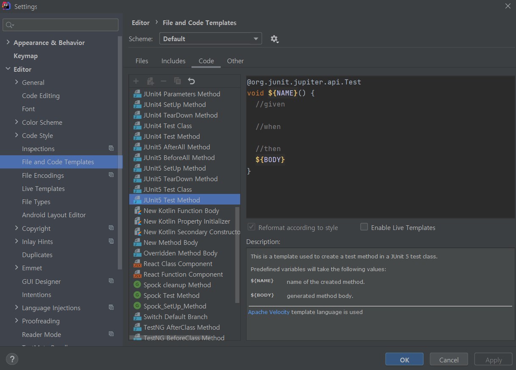Click the Inlay Hints project-level icon
The height and width of the screenshot is (370, 516).
[x=111, y=241]
